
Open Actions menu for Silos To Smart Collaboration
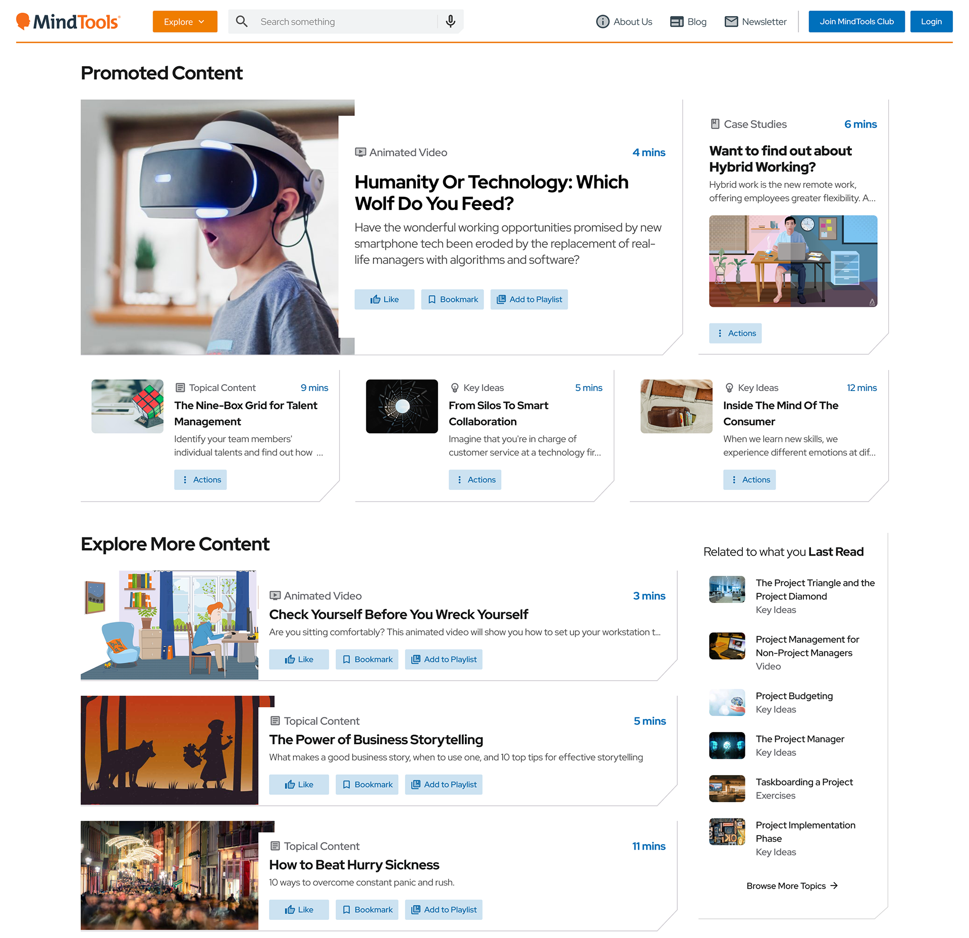475,479
